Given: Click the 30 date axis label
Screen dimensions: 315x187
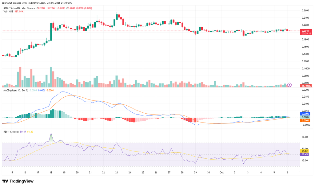Looking at the screenshot, I should [209, 173].
